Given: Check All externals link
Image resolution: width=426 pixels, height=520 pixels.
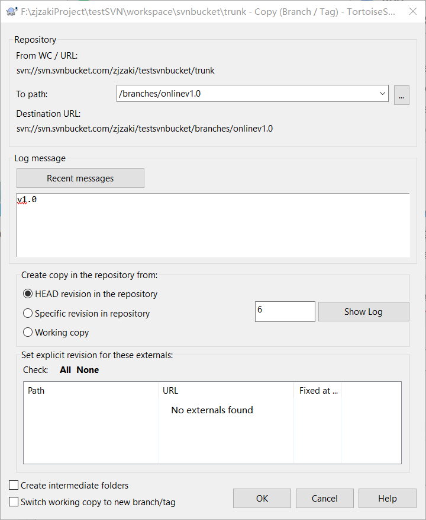Looking at the screenshot, I should (65, 369).
